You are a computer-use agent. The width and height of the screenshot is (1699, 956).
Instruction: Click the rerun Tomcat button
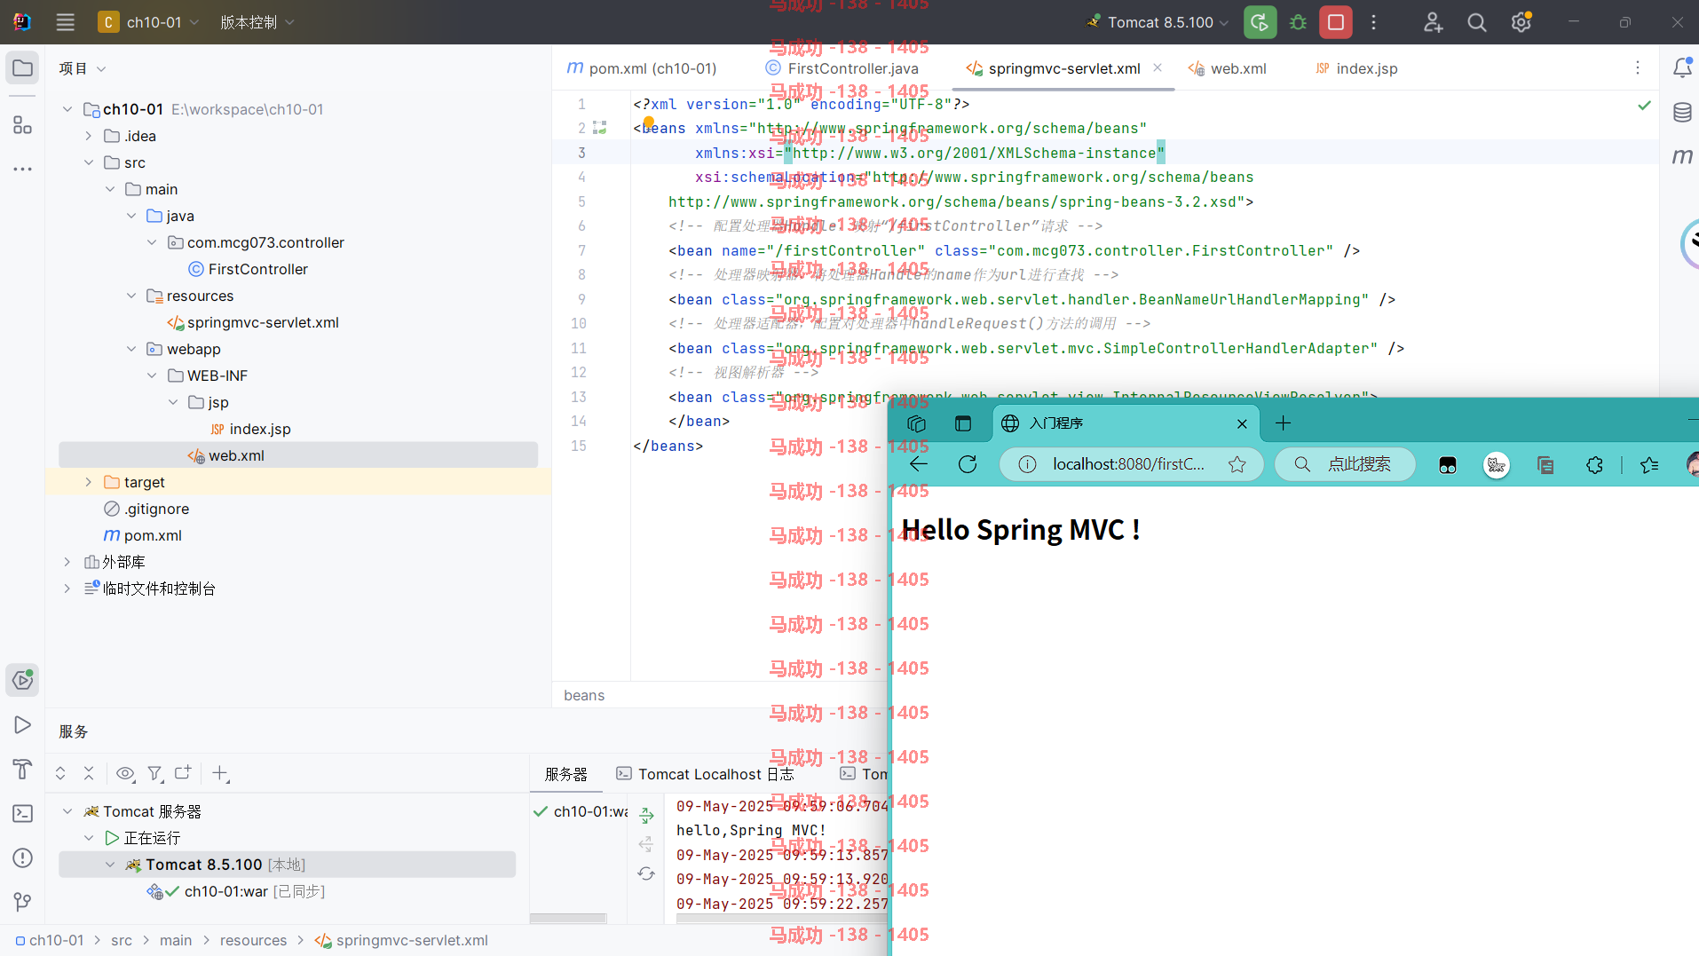click(1260, 22)
